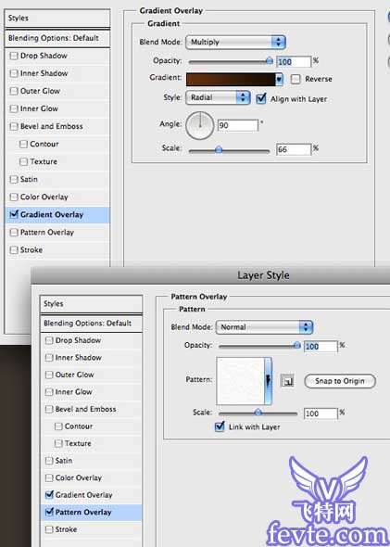This screenshot has height=547, width=390.
Task: Open the Normal blend mode dropdown
Action: coord(264,327)
